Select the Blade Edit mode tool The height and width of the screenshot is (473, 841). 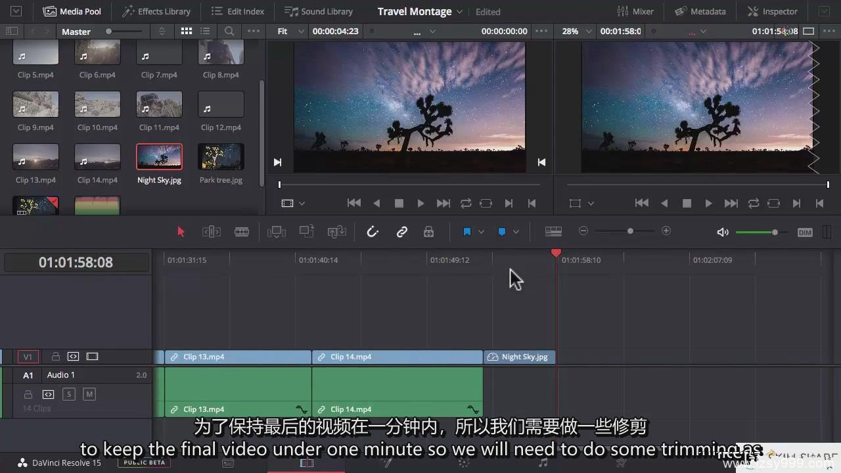[242, 232]
